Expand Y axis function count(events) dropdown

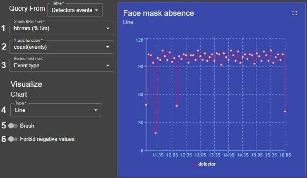coord(61,47)
